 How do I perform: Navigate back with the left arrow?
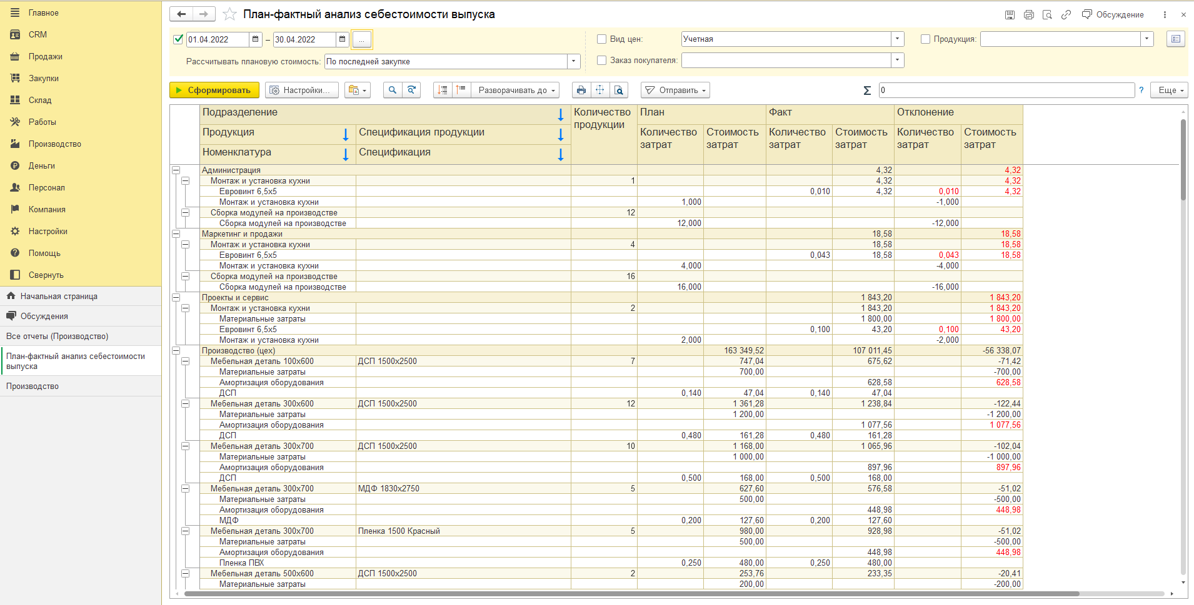(x=181, y=14)
